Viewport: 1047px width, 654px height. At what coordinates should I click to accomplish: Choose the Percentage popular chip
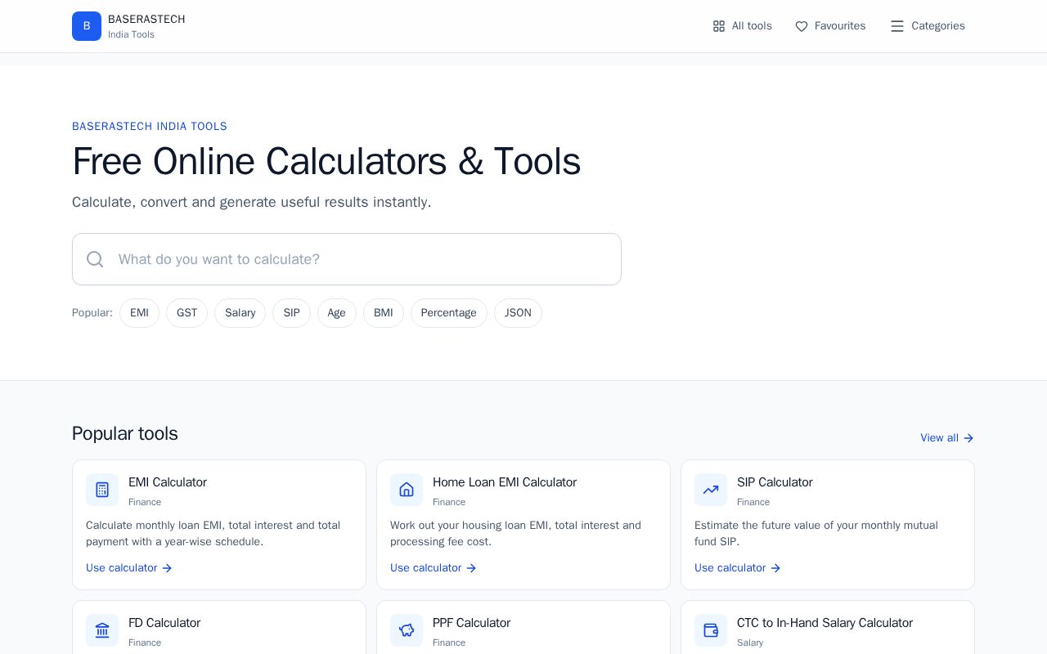tap(449, 313)
